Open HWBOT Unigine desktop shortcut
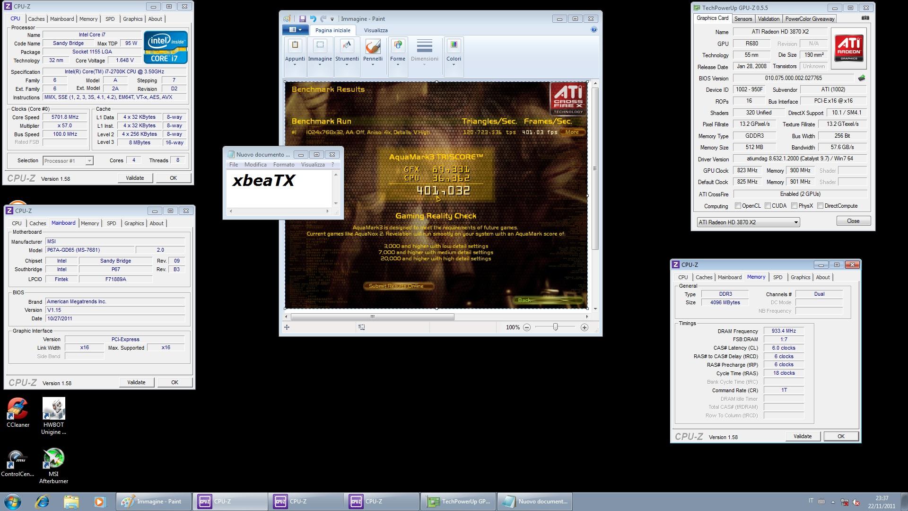 coord(53,416)
